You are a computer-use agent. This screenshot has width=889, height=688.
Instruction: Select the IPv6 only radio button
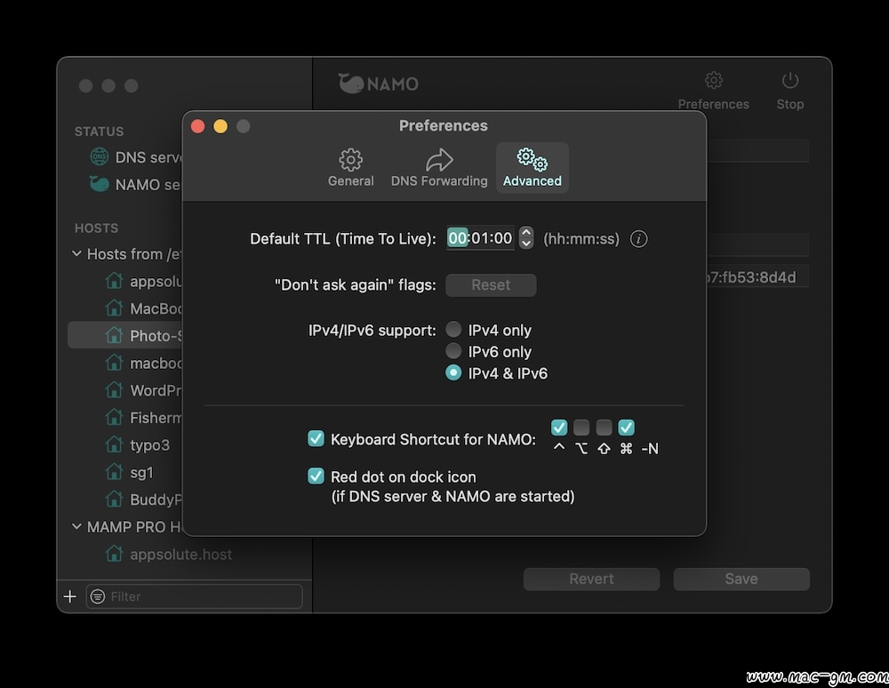tap(453, 351)
